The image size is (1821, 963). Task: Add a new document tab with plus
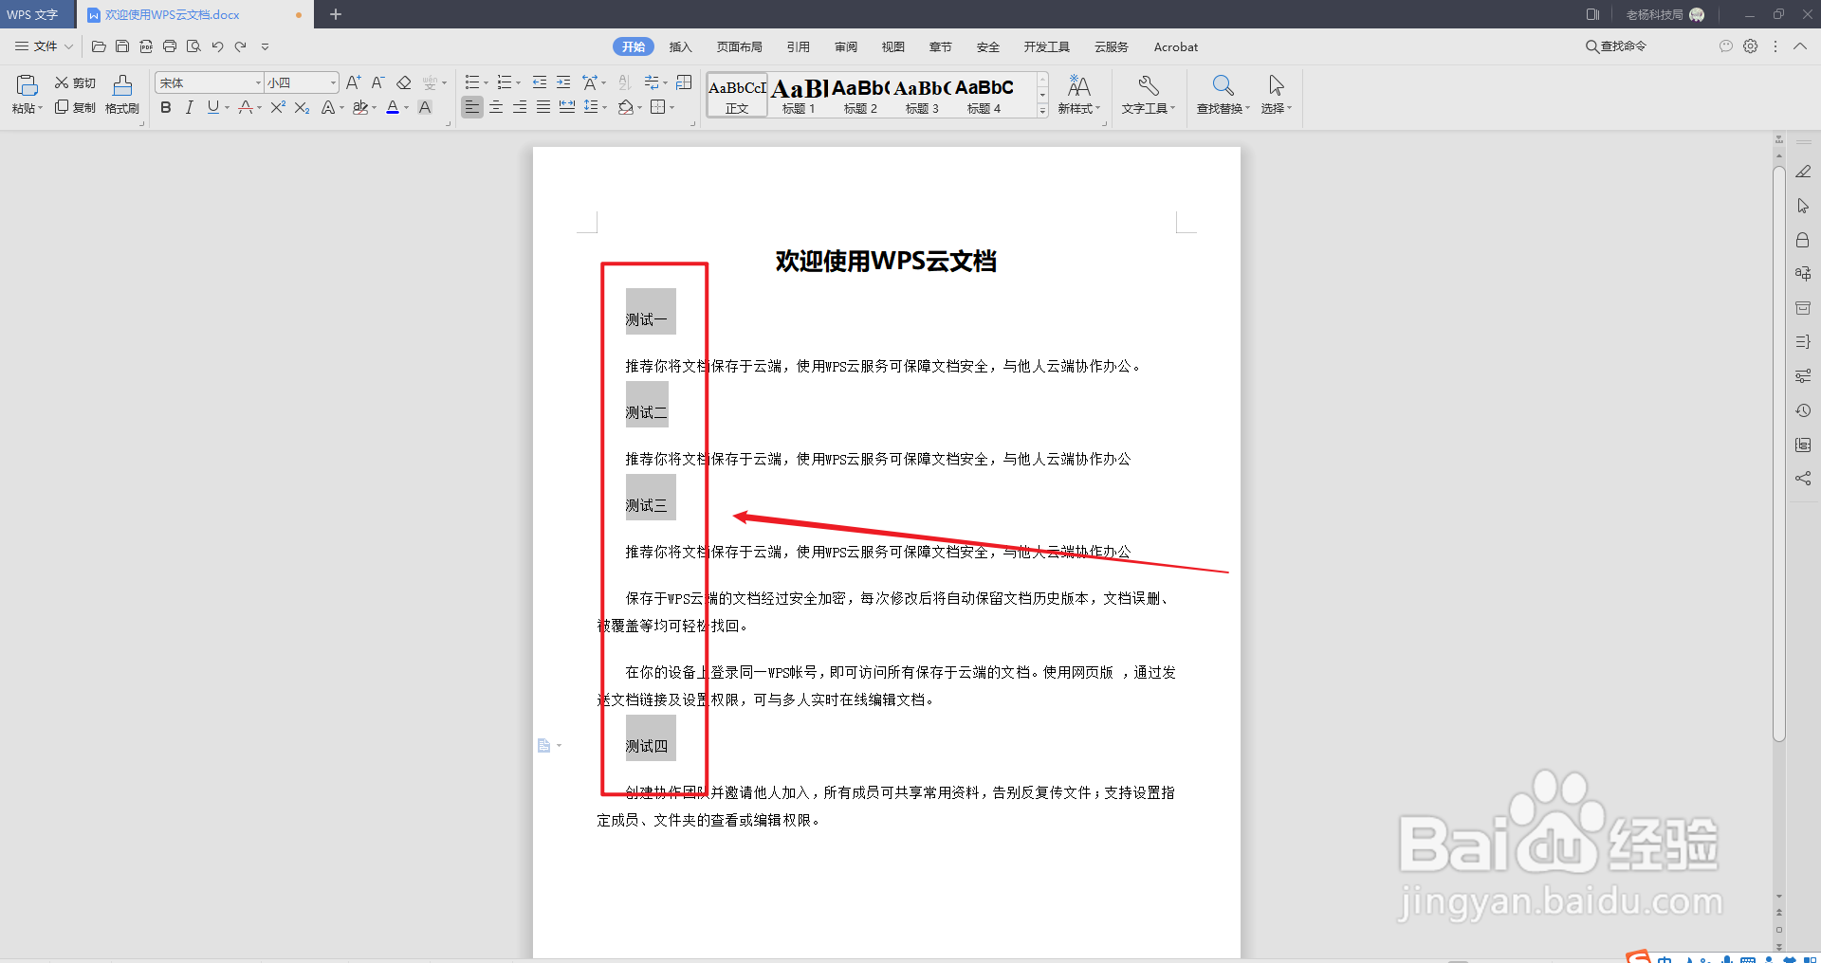[x=335, y=14]
